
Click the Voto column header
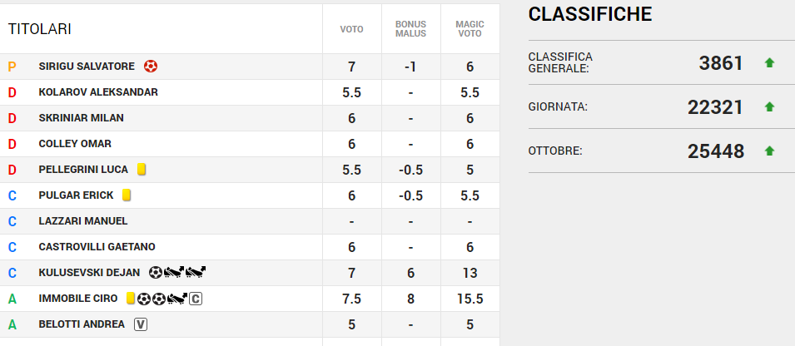click(x=351, y=29)
